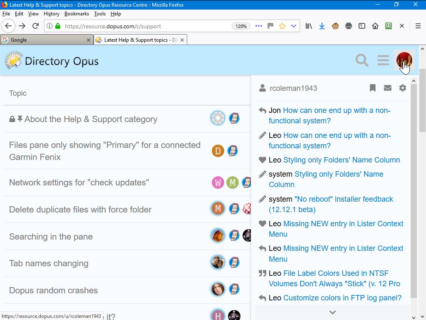Open preferences gear in the user panel
426x320 pixels.
click(403, 88)
